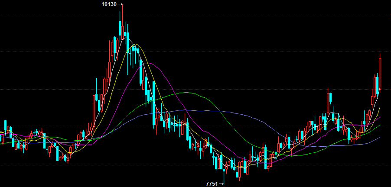Click the peak of the green moving average

coord(187,93)
